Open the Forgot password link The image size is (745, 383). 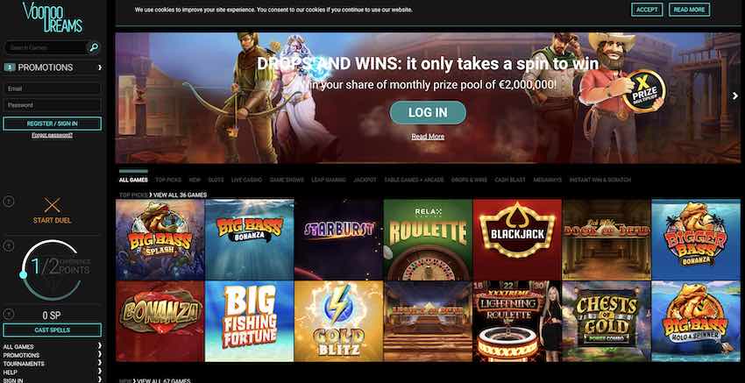click(x=53, y=135)
